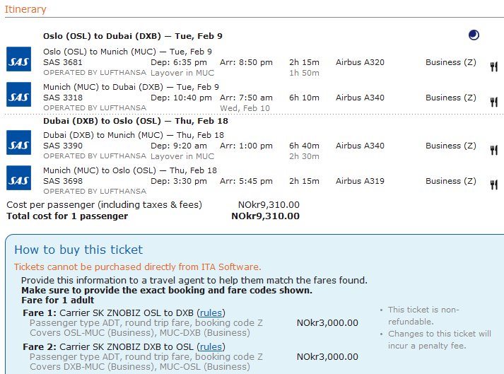Open rules link for Fare 1
This screenshot has width=504, height=374.
click(x=211, y=312)
